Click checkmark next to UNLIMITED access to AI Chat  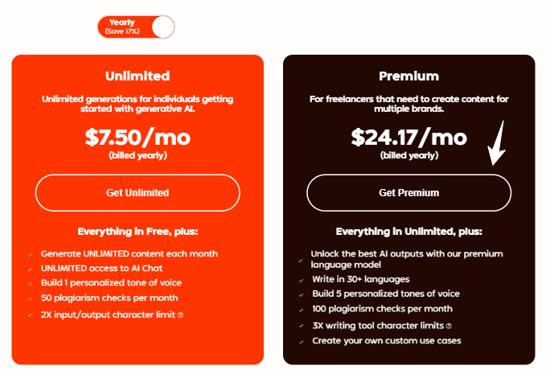pos(30,269)
